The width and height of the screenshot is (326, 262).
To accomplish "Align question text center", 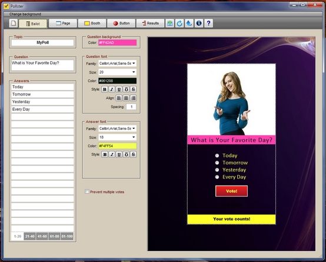I will (x=126, y=98).
